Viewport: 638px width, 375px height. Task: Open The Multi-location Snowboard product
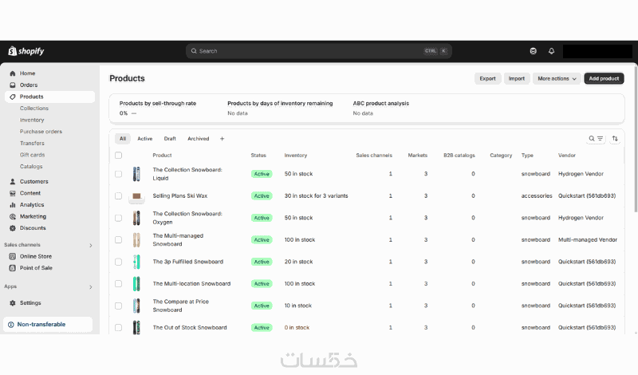point(191,284)
